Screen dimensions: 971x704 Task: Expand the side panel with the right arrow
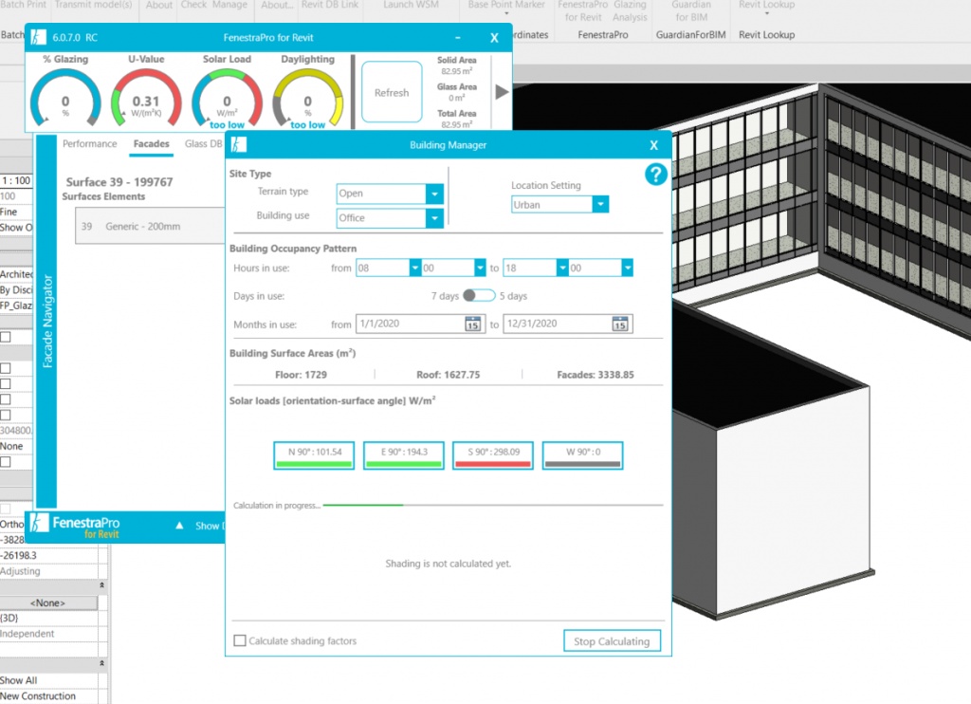[502, 92]
